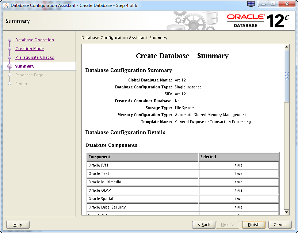
Task: Select the Oracle Text component row
Action: click(183, 174)
